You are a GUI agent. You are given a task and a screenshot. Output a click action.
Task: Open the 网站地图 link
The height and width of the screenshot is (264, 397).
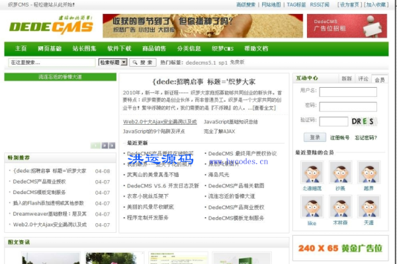[x=271, y=5]
